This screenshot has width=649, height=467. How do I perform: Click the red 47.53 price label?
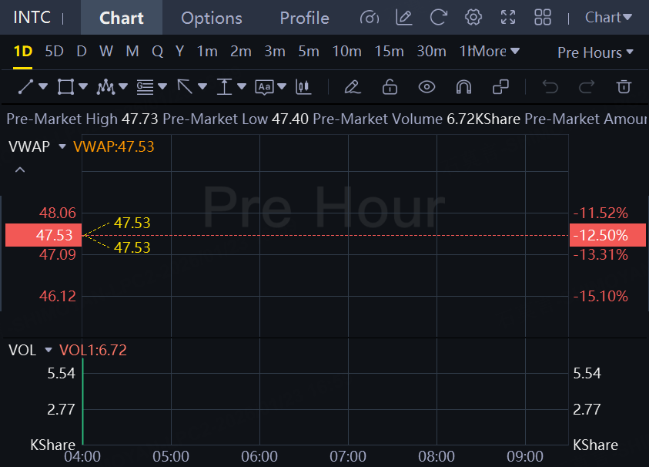pos(43,235)
